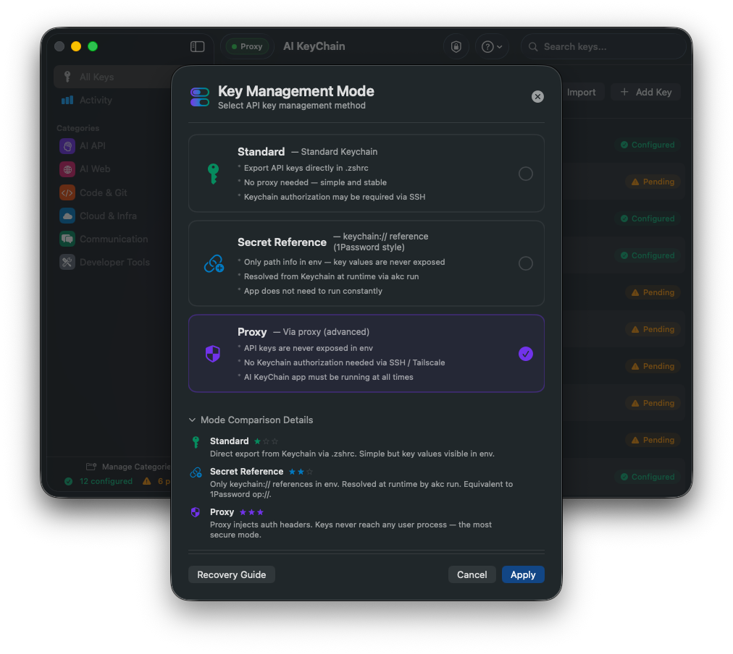733x654 pixels.
Task: Click the purple Proxy shield icon
Action: 213,354
